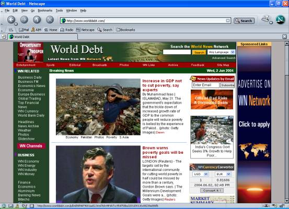Open the Site Map nav link
The height and width of the screenshot is (209, 289).
pyautogui.click(x=223, y=65)
